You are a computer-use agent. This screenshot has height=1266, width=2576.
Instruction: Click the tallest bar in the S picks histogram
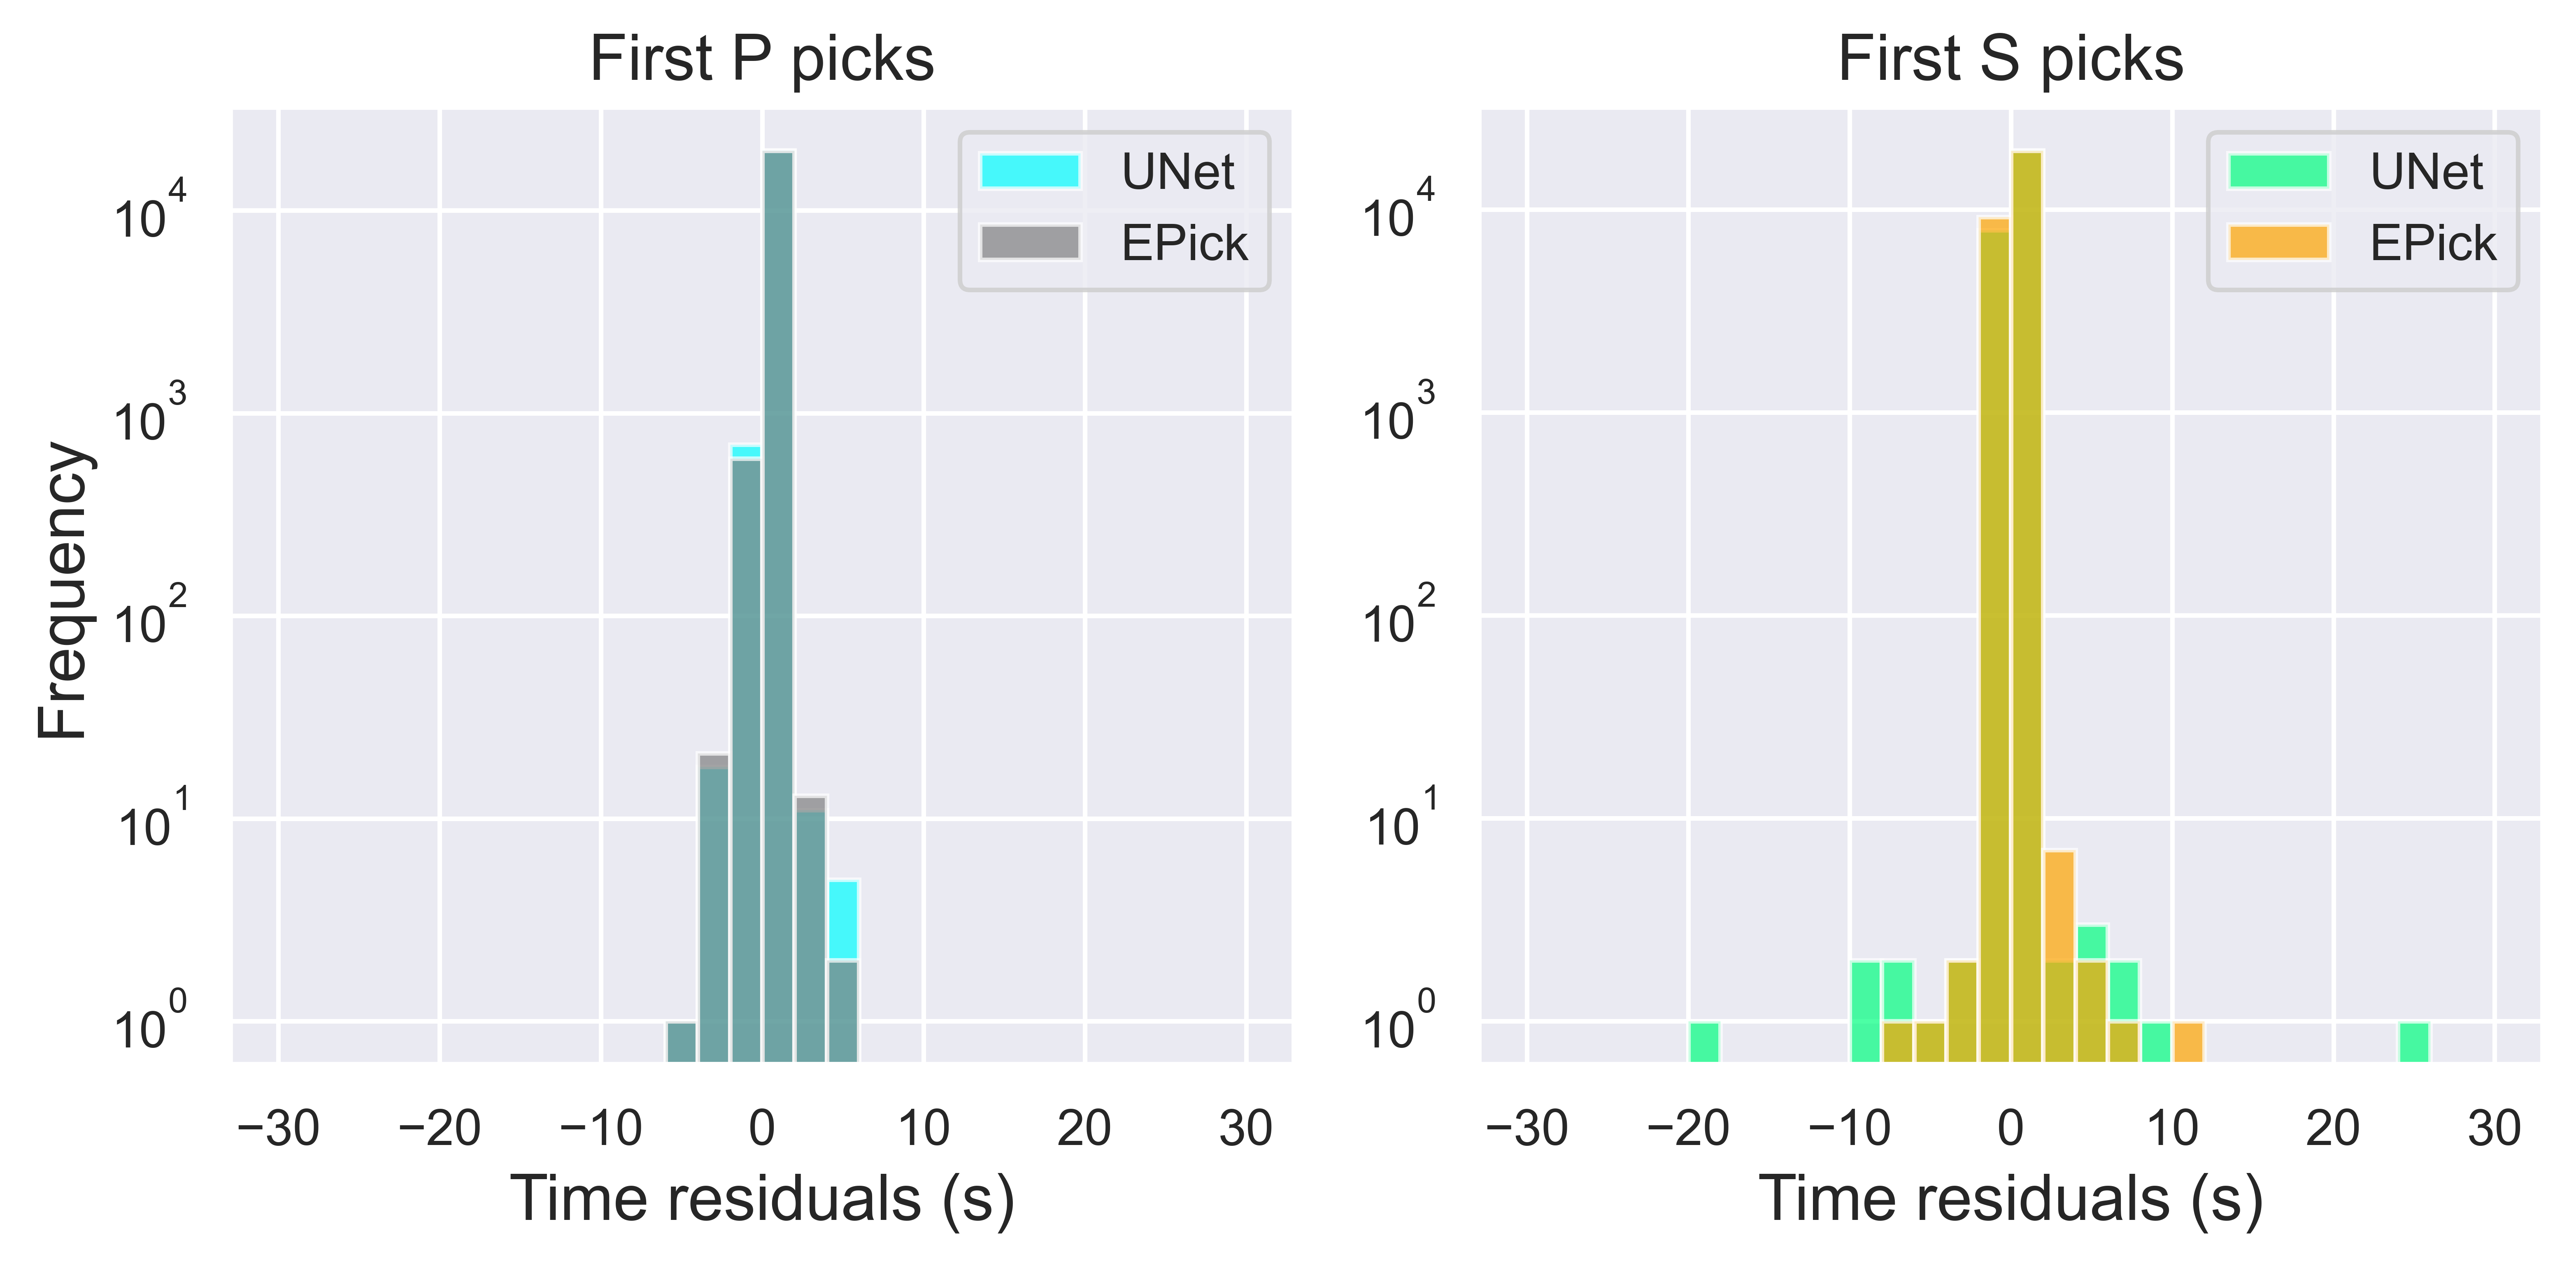[x=2026, y=600]
